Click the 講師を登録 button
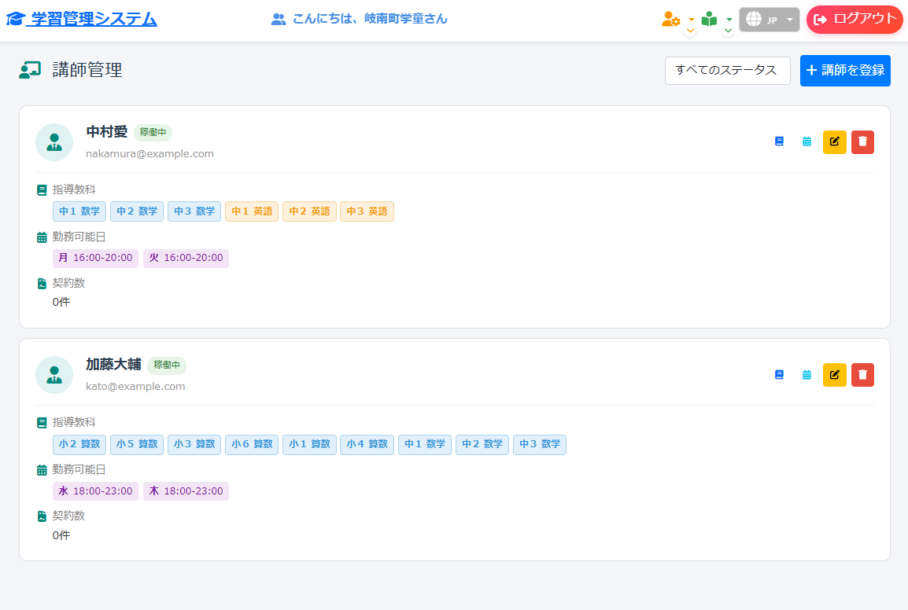908x610 pixels. 845,71
